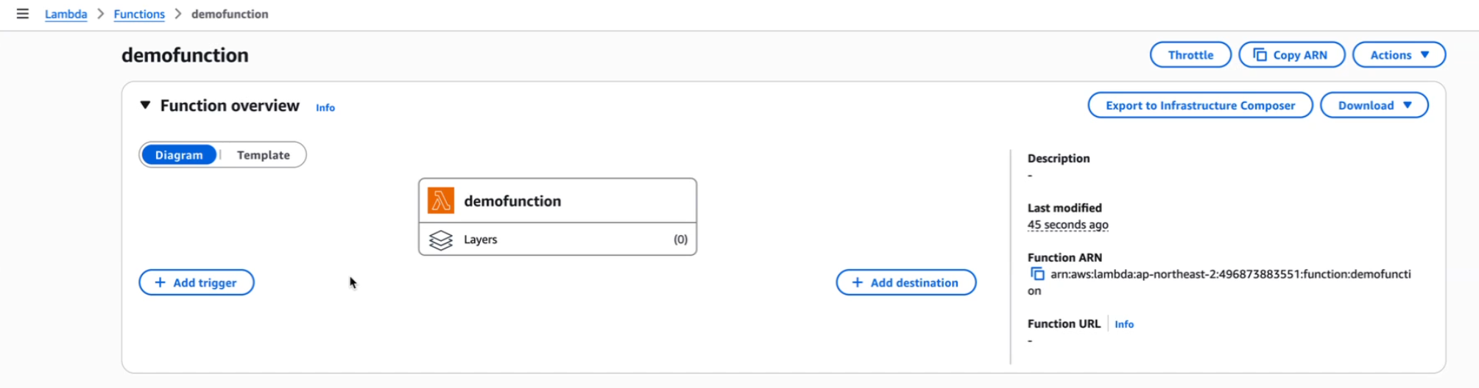Viewport: 1479px width, 388px height.
Task: Open Info link beside Function overview
Action: tap(325, 108)
